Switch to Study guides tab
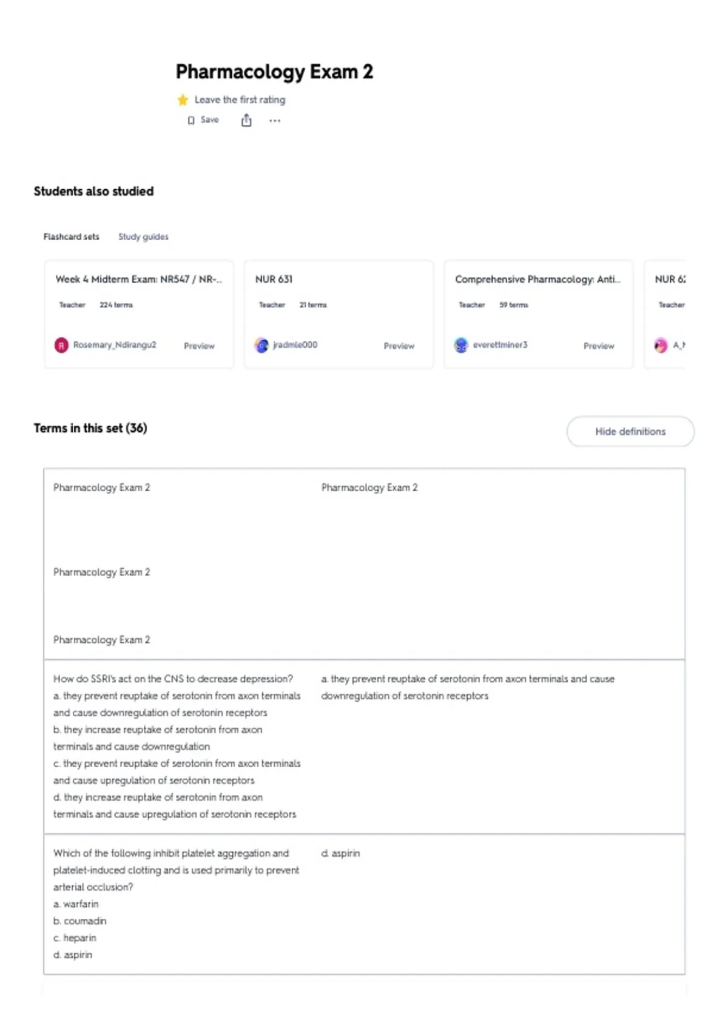The width and height of the screenshot is (728, 1031). click(x=143, y=237)
